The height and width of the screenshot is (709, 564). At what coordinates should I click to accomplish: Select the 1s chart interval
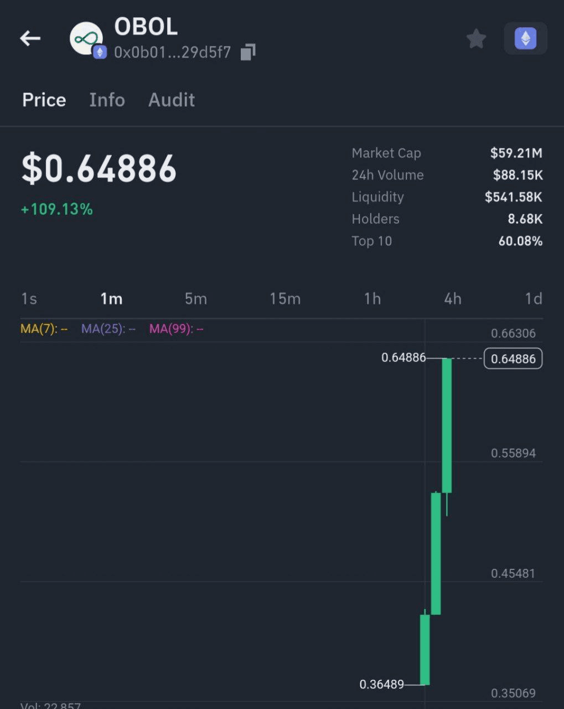click(29, 299)
